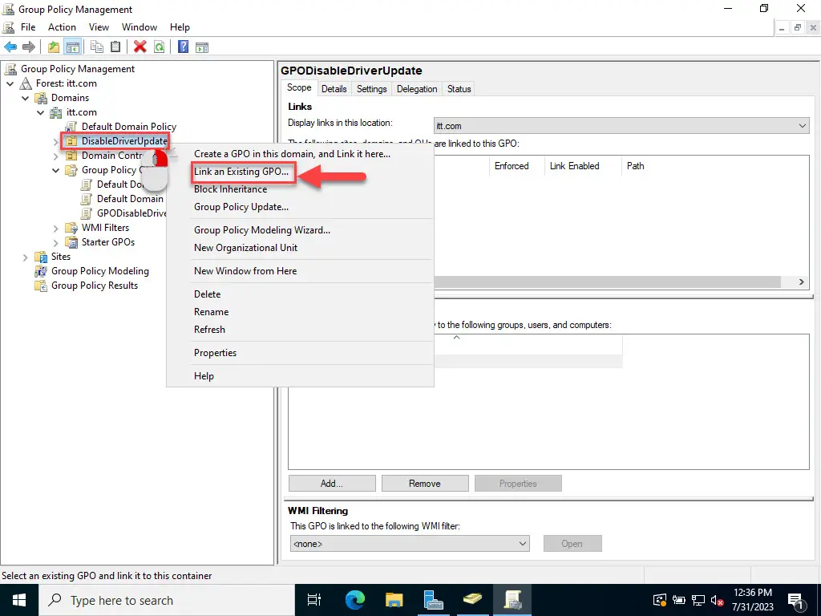The width and height of the screenshot is (821, 616).
Task: Expand the Starter GPOs node
Action: (x=55, y=242)
